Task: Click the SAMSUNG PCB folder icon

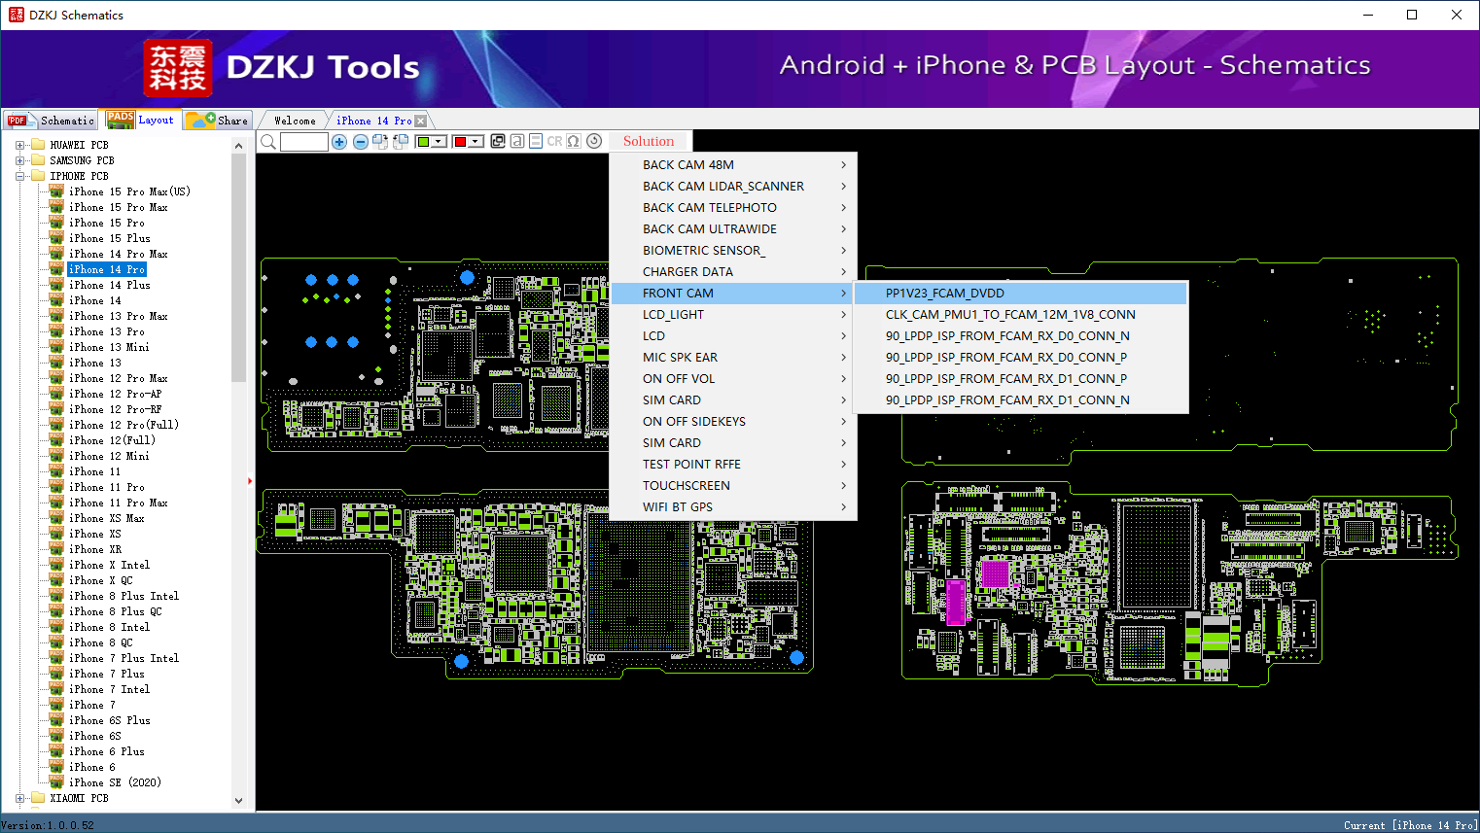Action: pyautogui.click(x=38, y=160)
